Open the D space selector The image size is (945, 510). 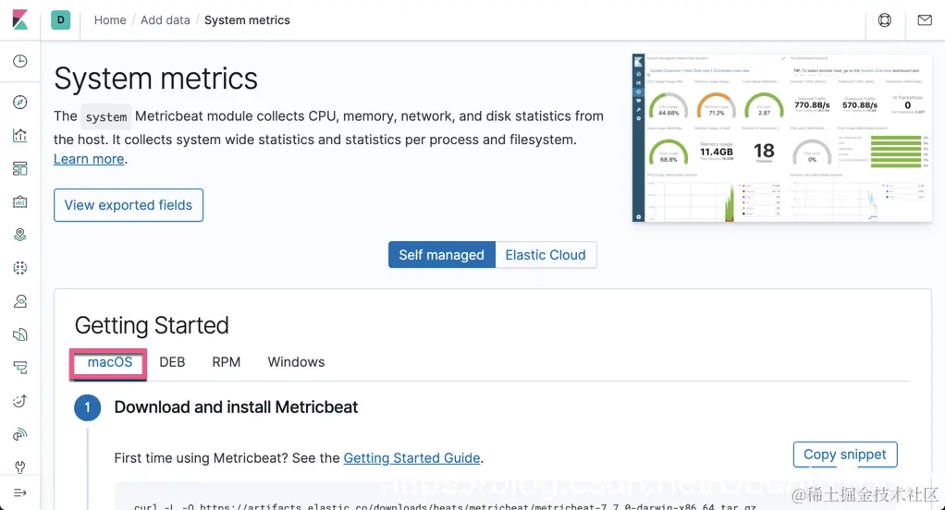(61, 19)
